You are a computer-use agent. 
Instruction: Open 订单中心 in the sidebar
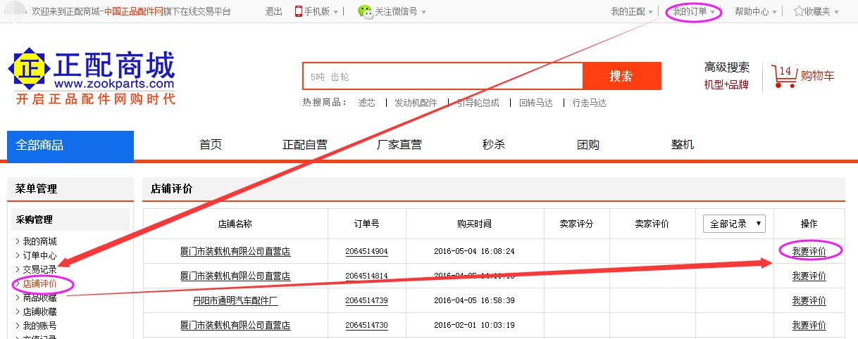click(40, 255)
